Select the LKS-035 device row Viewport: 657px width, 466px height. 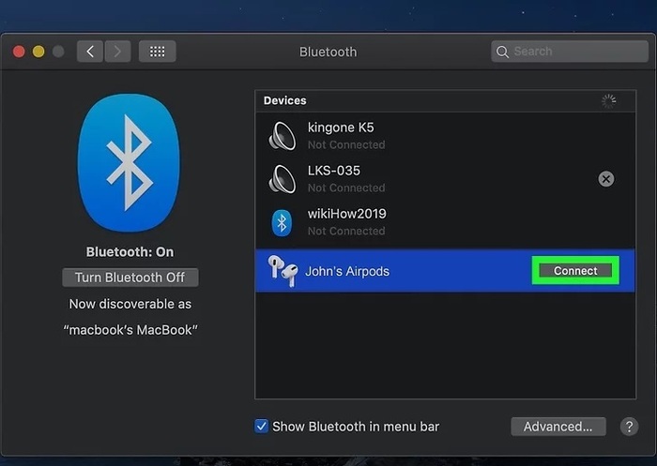point(446,179)
